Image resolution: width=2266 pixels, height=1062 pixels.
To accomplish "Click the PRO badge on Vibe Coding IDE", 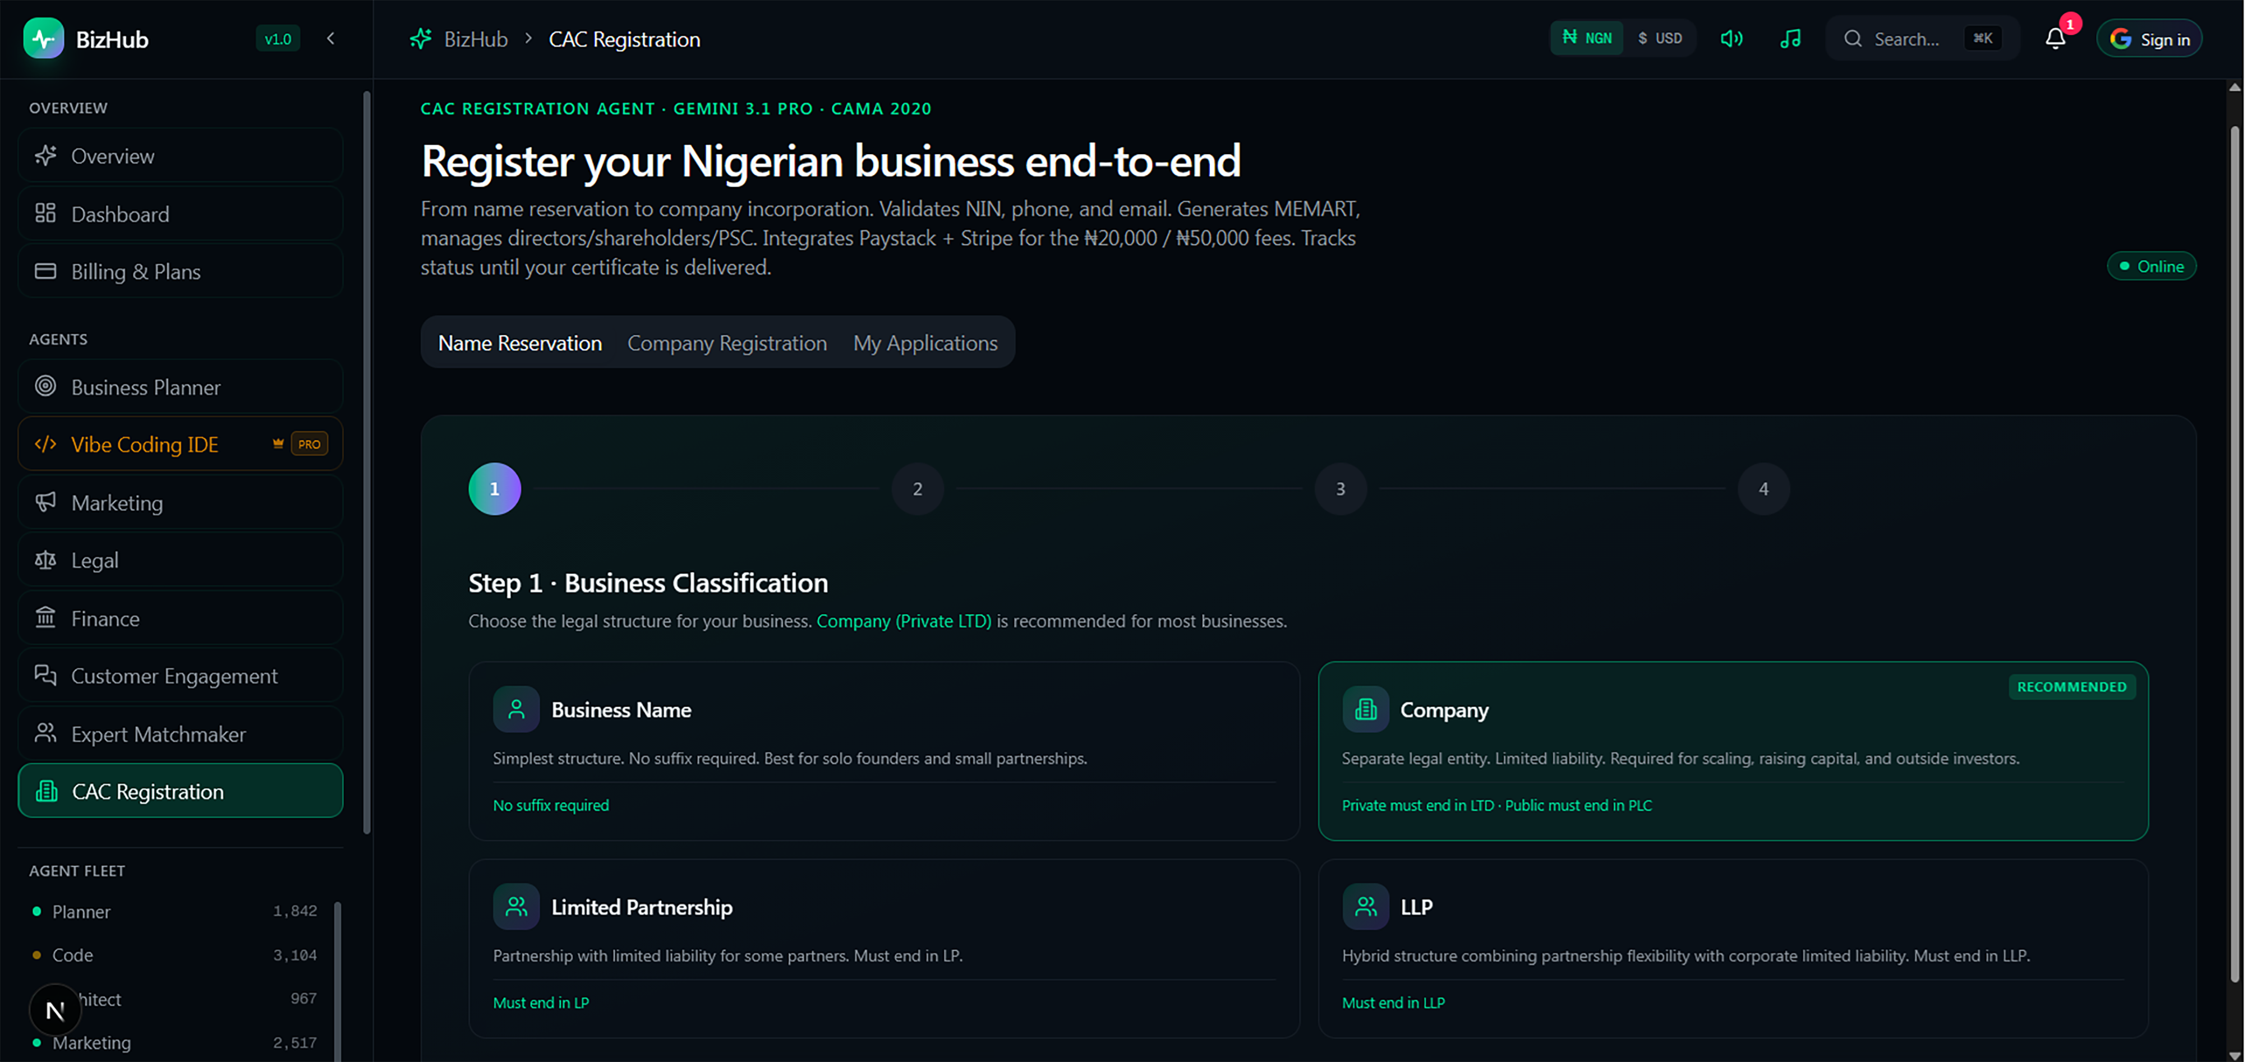I will coord(308,444).
